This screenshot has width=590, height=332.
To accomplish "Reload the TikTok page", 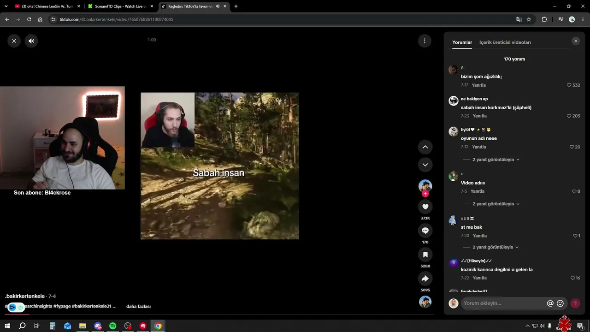I will 29,19.
